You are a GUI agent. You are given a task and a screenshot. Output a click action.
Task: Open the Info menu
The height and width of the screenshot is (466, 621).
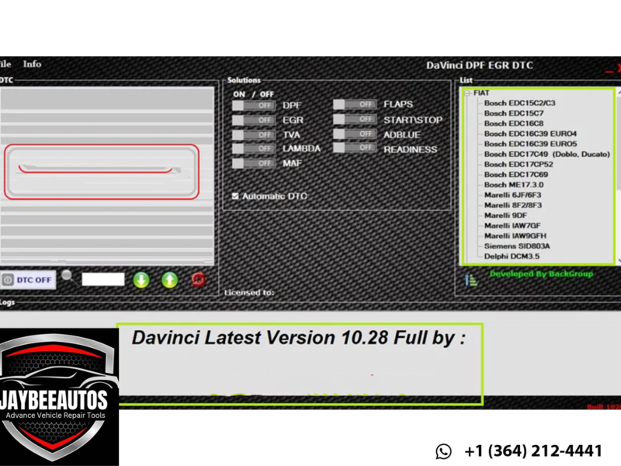click(x=32, y=64)
